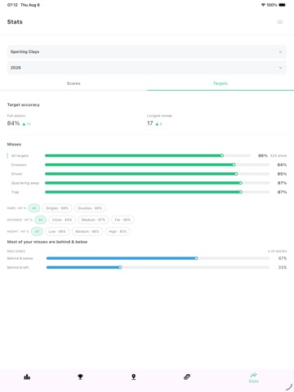Open the bar chart tab icon in the bottom bar

[x=27, y=376]
